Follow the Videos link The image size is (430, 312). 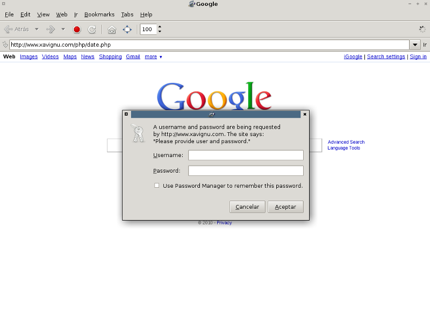tap(50, 56)
